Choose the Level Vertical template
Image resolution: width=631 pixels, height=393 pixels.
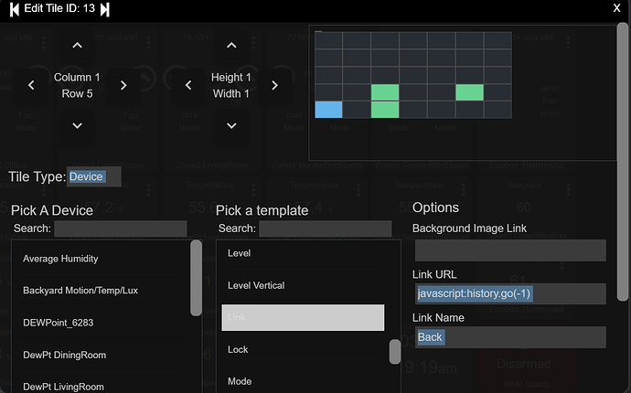pos(256,285)
